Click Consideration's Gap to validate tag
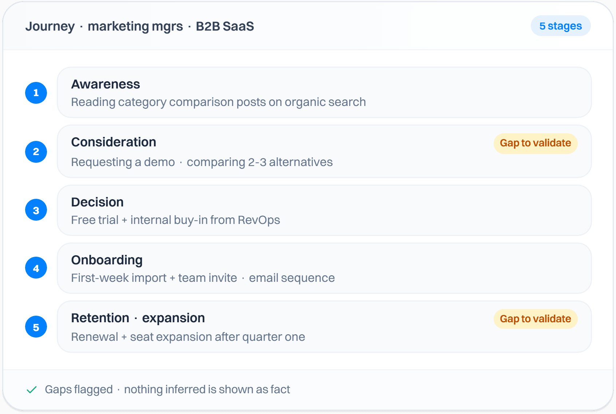 pos(536,143)
